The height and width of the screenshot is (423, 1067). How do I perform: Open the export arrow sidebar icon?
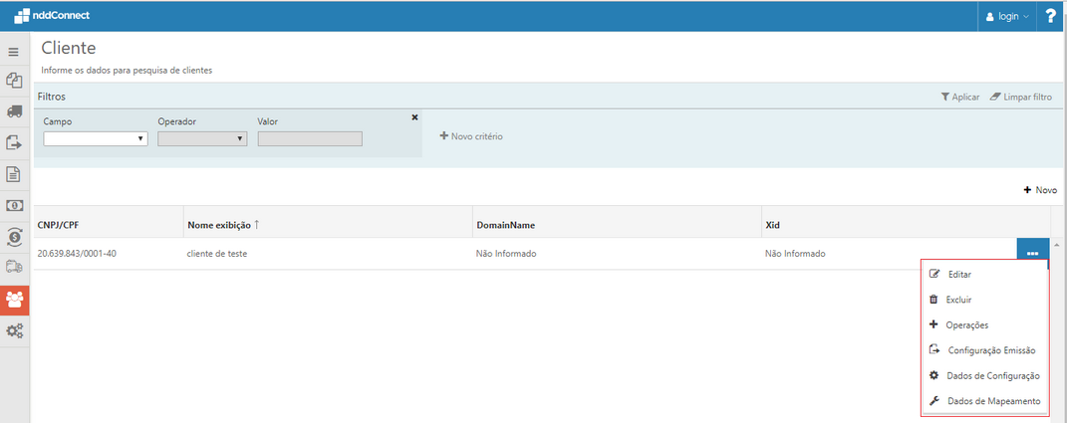click(x=14, y=142)
